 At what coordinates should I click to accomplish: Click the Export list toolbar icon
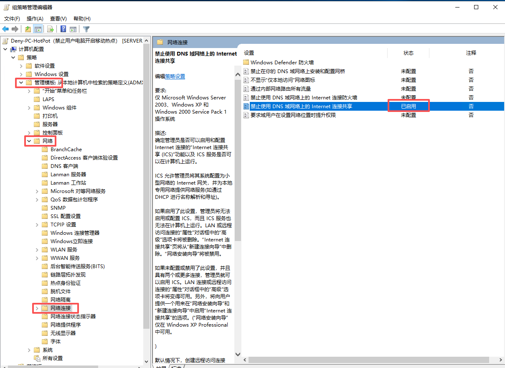click(50, 29)
